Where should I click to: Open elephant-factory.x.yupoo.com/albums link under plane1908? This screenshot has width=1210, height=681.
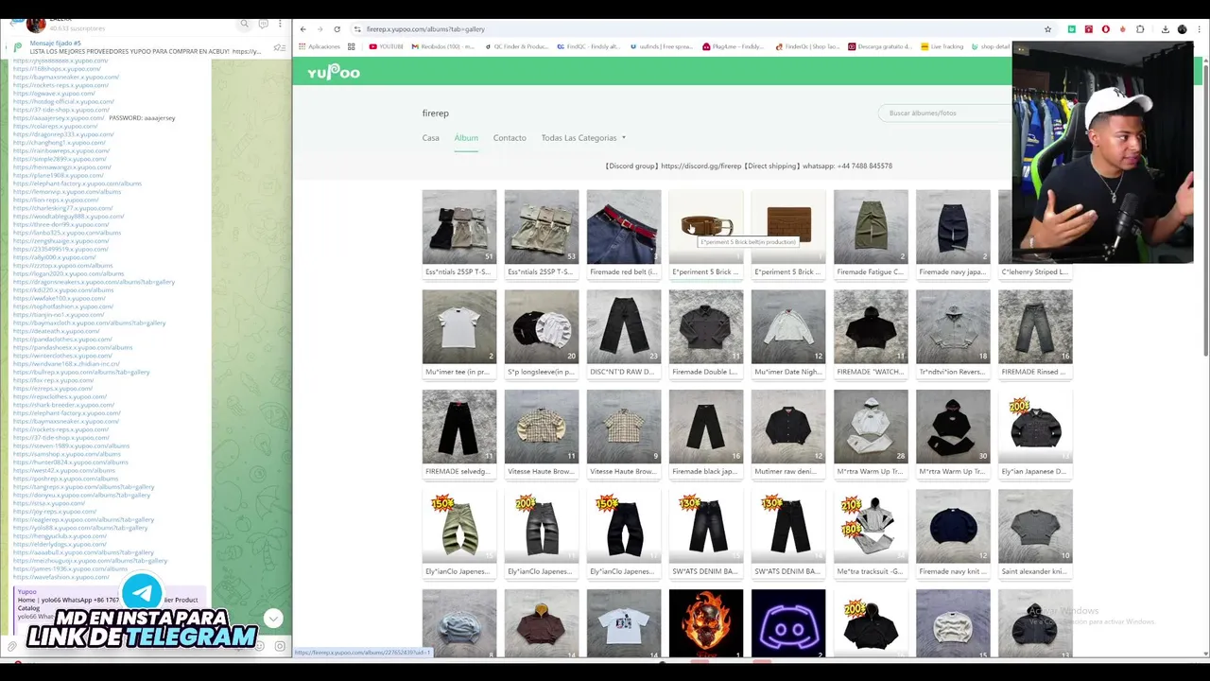78,183
